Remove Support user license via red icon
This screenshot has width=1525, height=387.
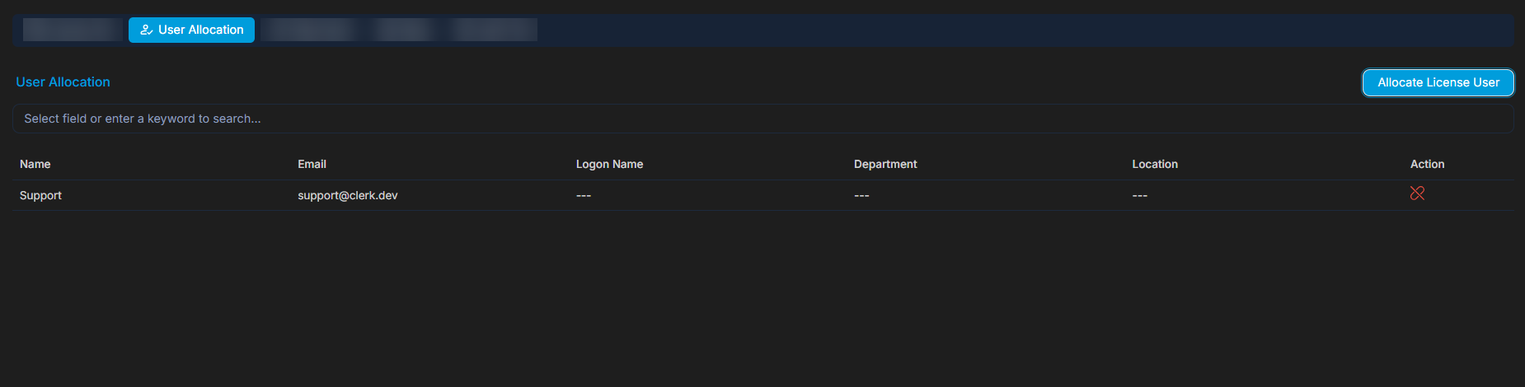click(1417, 193)
